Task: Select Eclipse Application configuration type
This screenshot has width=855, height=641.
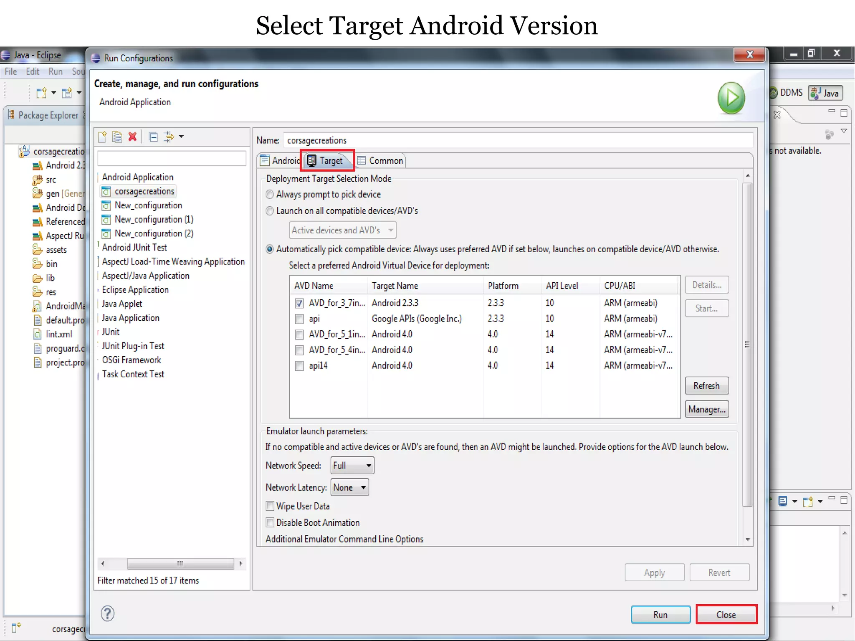Action: click(x=135, y=290)
